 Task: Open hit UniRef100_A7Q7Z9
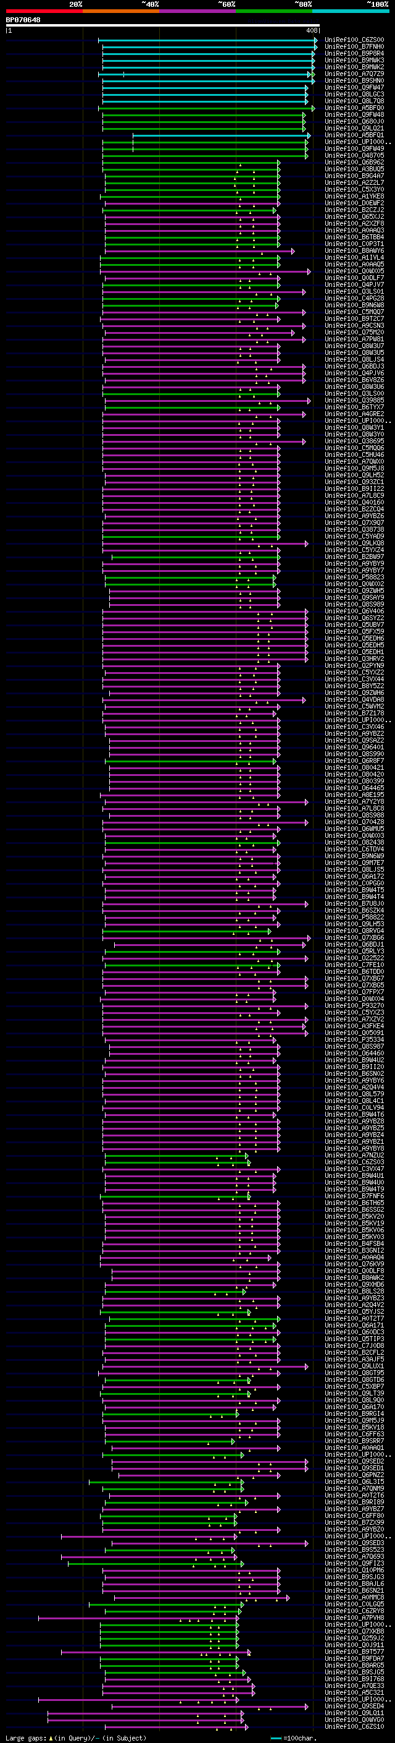[x=354, y=74]
